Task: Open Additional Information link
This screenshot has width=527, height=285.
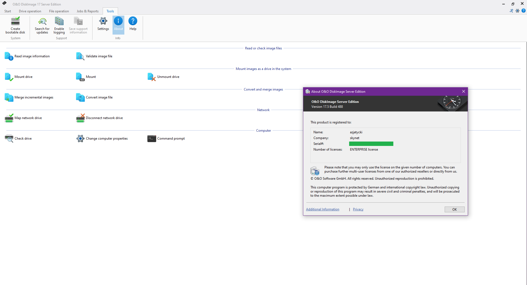Action: [x=323, y=209]
